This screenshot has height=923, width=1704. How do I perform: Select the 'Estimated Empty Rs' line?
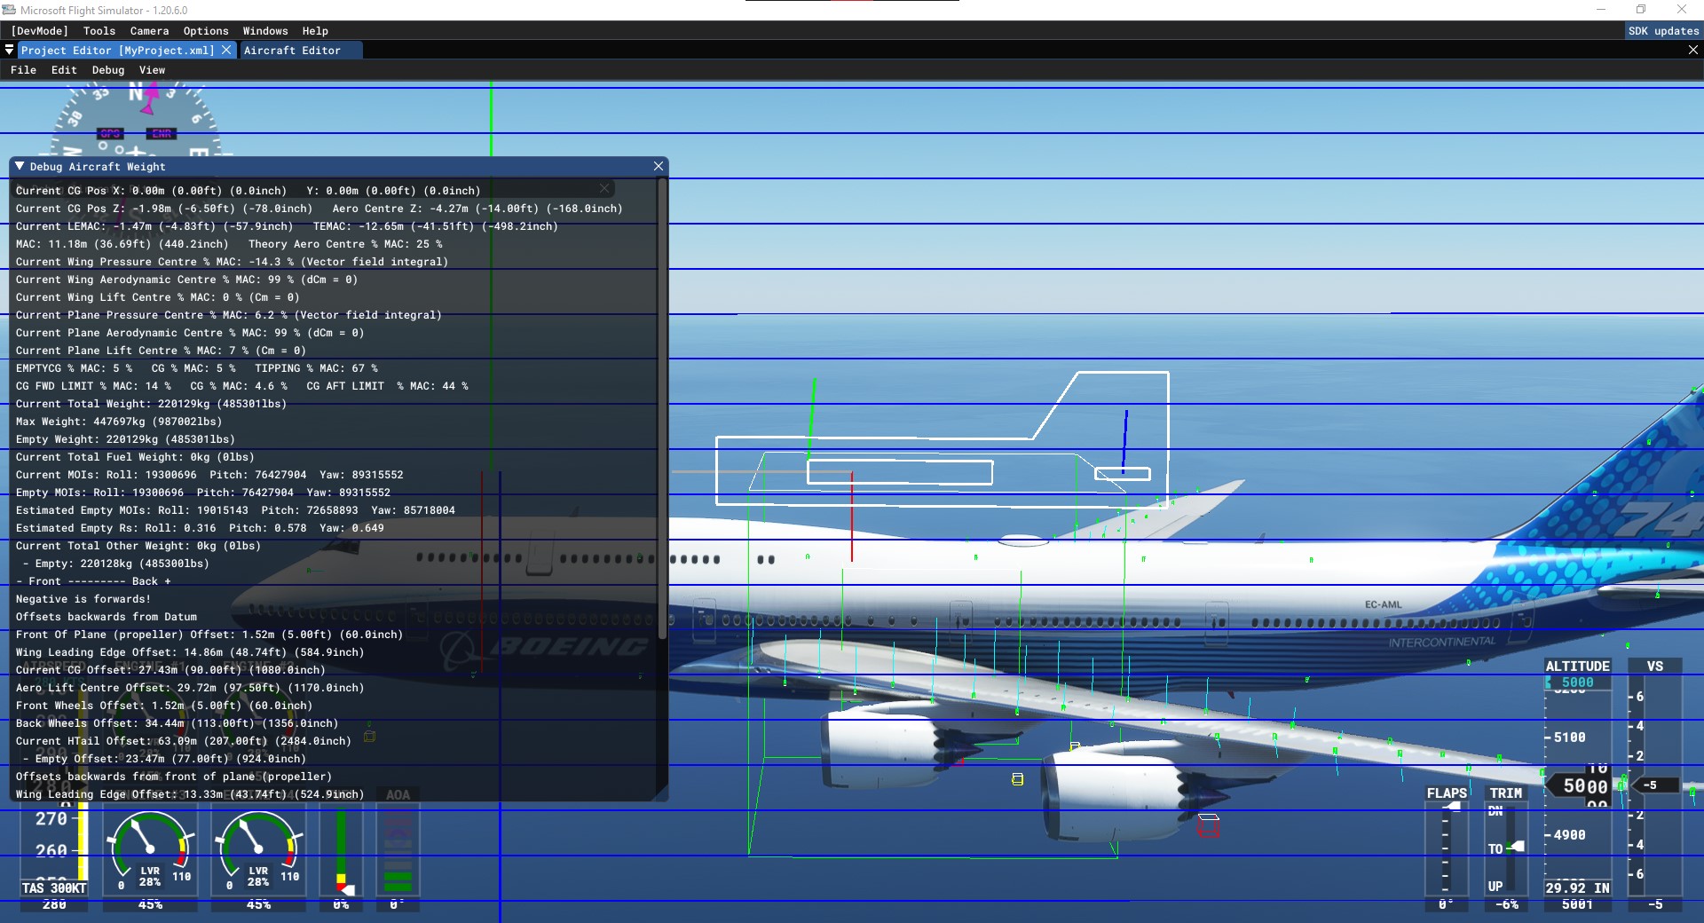tap(200, 528)
